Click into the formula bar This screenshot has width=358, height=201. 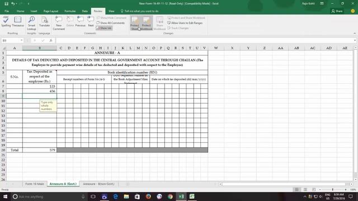coord(204,40)
